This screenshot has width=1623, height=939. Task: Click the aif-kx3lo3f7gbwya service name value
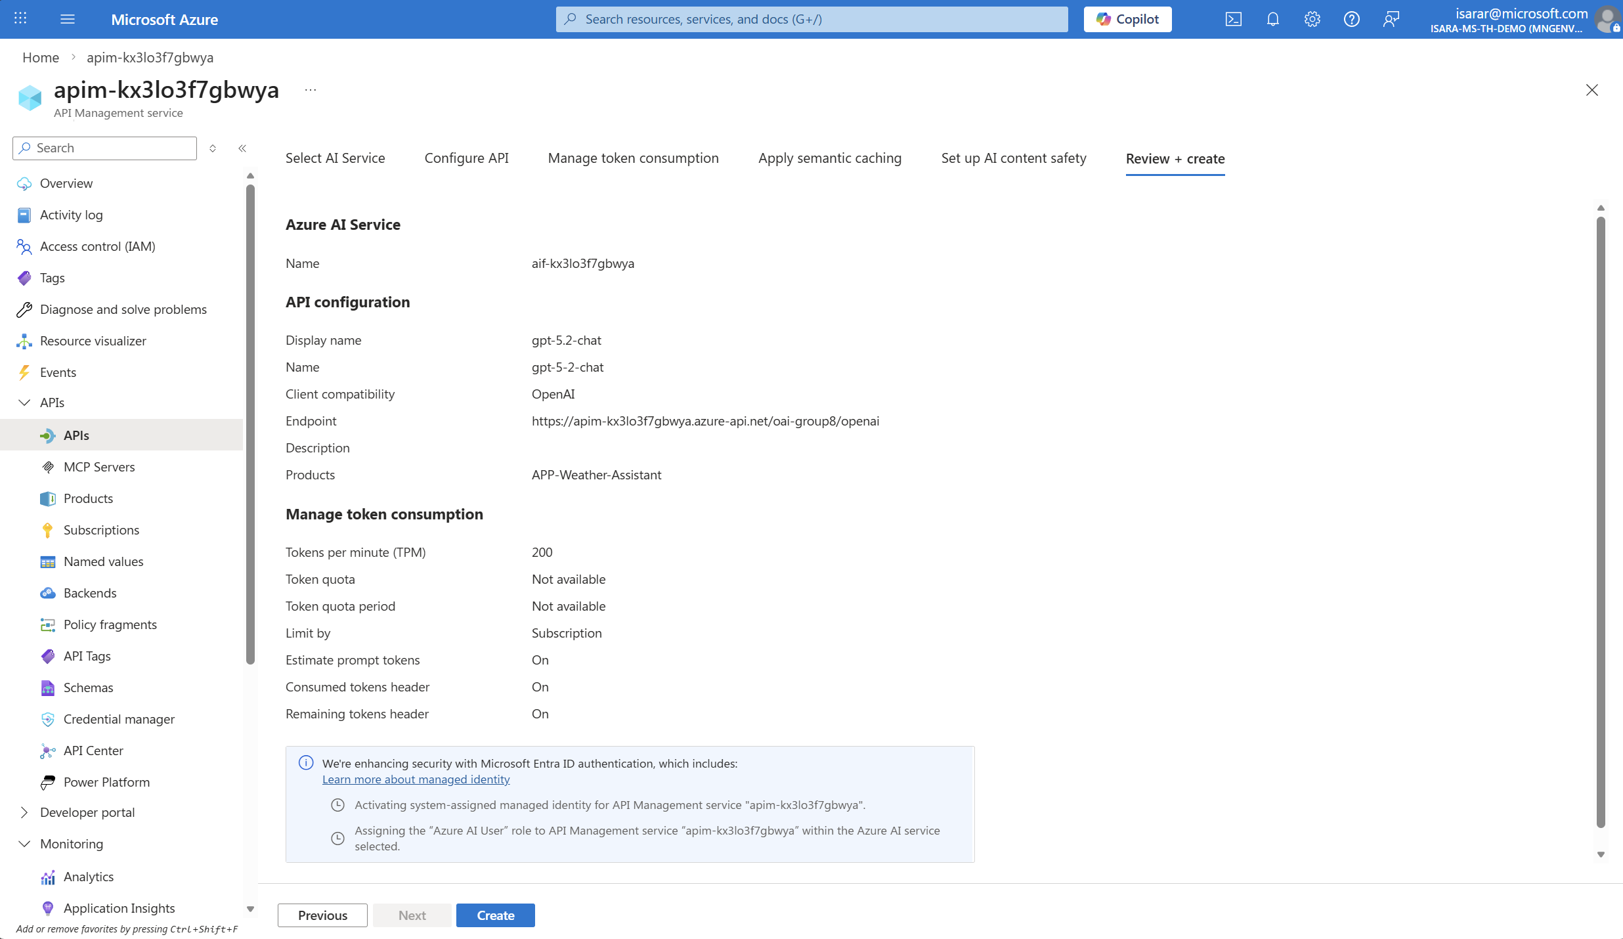pyautogui.click(x=583, y=263)
